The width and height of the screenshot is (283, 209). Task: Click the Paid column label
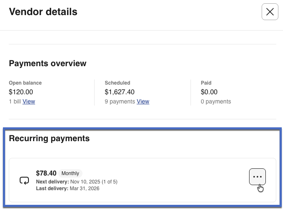(206, 83)
